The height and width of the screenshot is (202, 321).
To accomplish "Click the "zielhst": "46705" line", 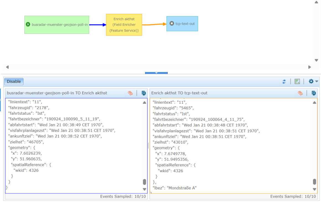I will pos(26,142).
